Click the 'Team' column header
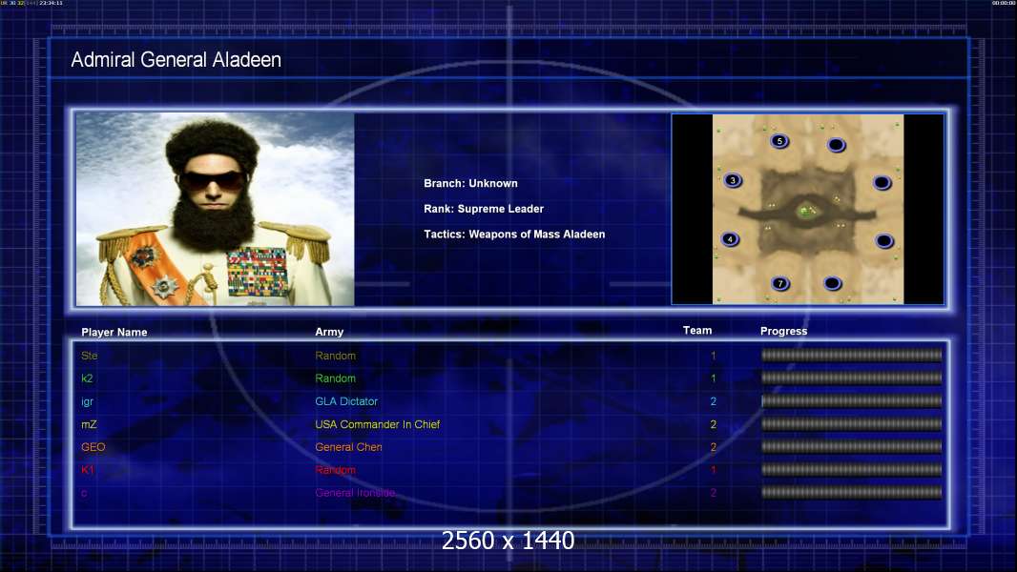This screenshot has width=1017, height=572. coord(697,331)
